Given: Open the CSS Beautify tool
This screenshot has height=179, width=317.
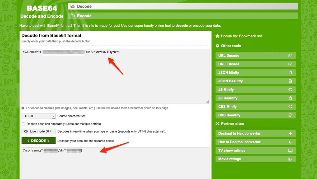Looking at the screenshot, I should click(x=255, y=115).
